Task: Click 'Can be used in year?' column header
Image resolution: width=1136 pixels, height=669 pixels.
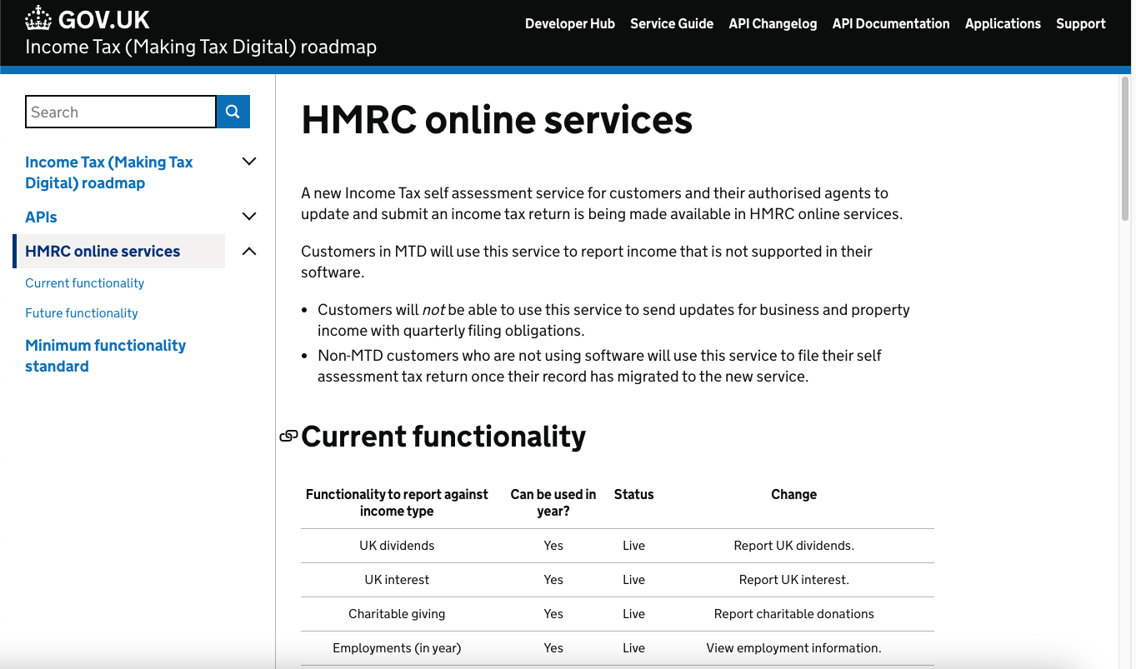Action: [x=553, y=502]
